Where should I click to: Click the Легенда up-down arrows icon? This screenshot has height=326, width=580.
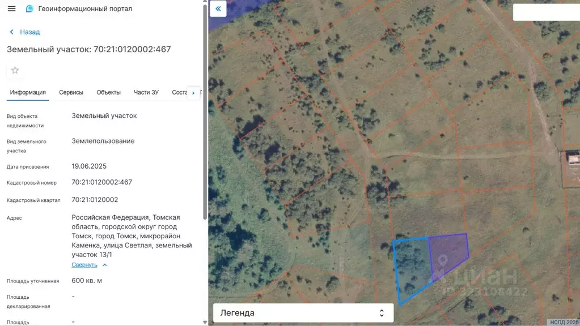382,312
